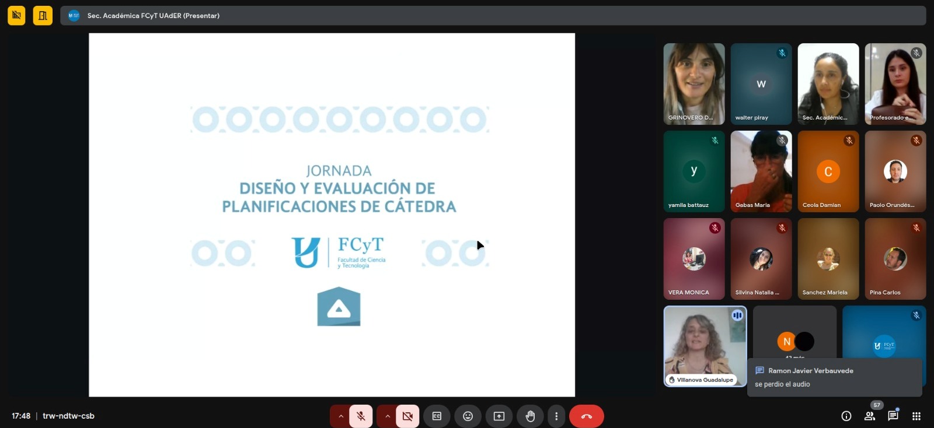Select the GRINOVERO participant video tile
The image size is (934, 428).
694,83
